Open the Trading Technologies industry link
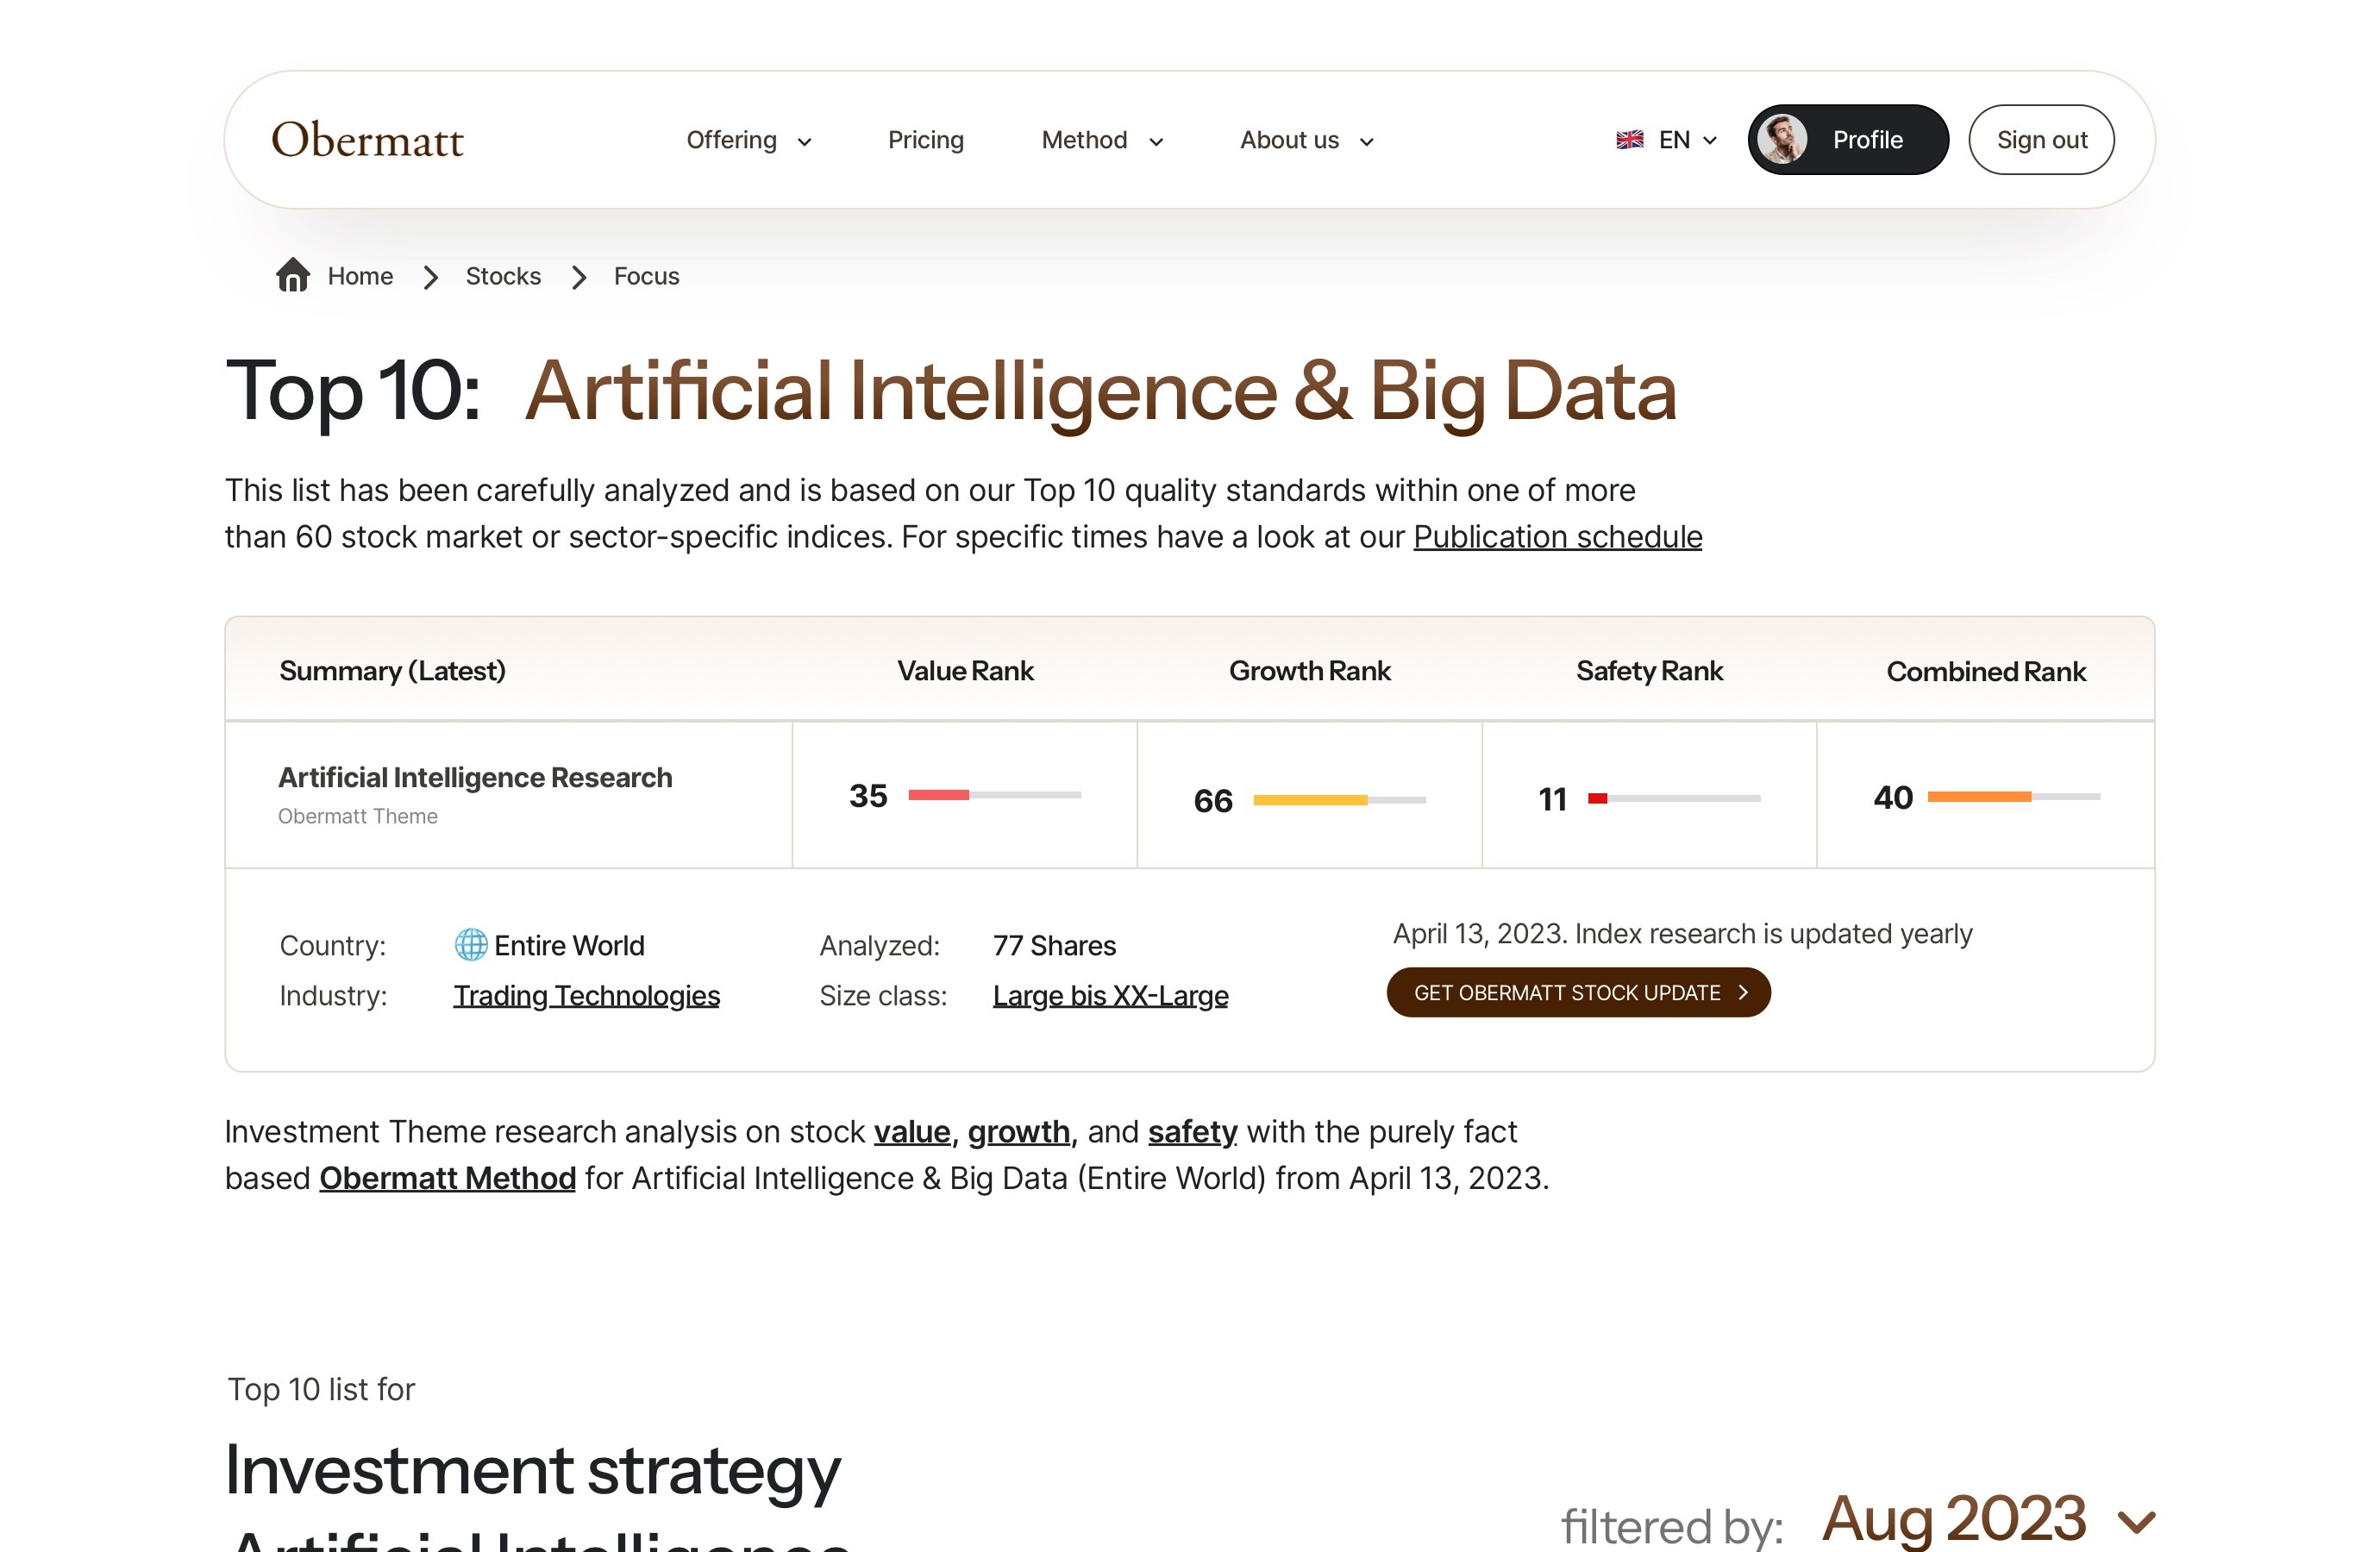 pyautogui.click(x=586, y=996)
